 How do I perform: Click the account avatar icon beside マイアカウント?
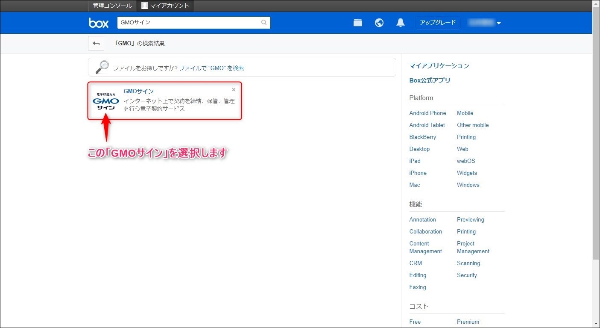pos(145,6)
